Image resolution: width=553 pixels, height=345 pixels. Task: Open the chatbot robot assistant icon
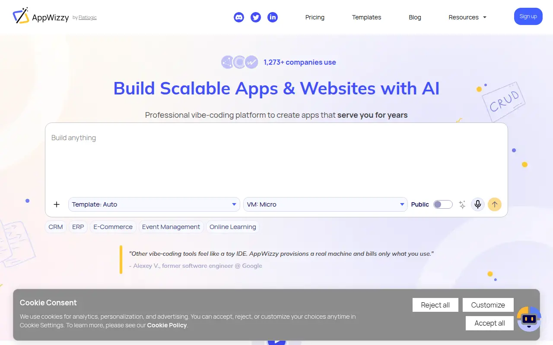(529, 319)
